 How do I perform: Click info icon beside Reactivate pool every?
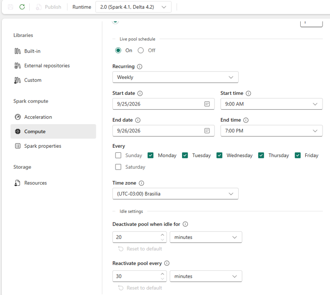[167, 263]
